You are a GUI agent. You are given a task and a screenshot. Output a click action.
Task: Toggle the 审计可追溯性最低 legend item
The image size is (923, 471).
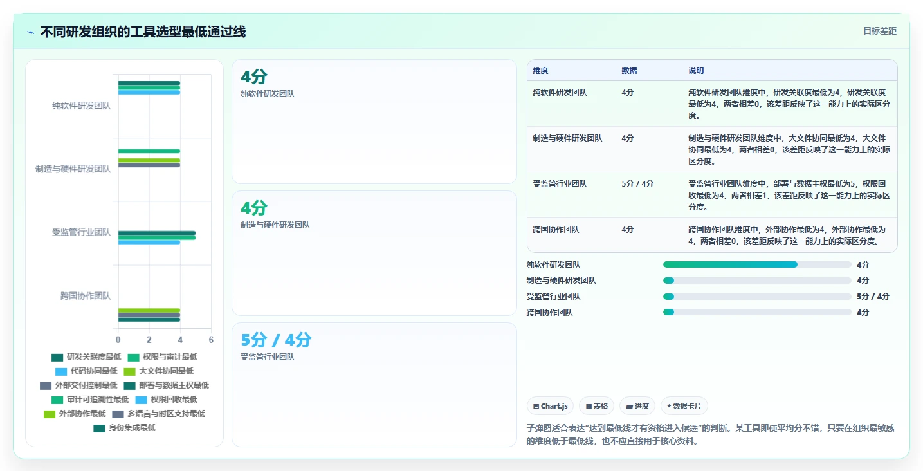90,400
